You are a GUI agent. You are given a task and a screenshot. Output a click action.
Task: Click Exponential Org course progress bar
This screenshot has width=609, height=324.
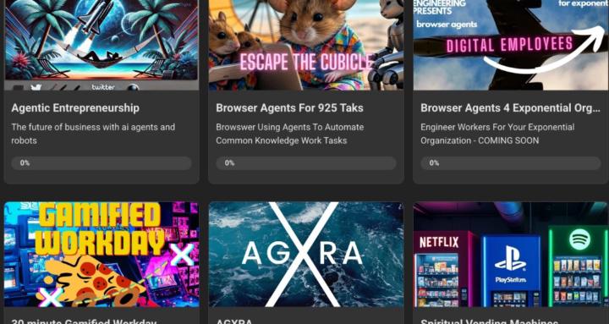[x=511, y=163]
